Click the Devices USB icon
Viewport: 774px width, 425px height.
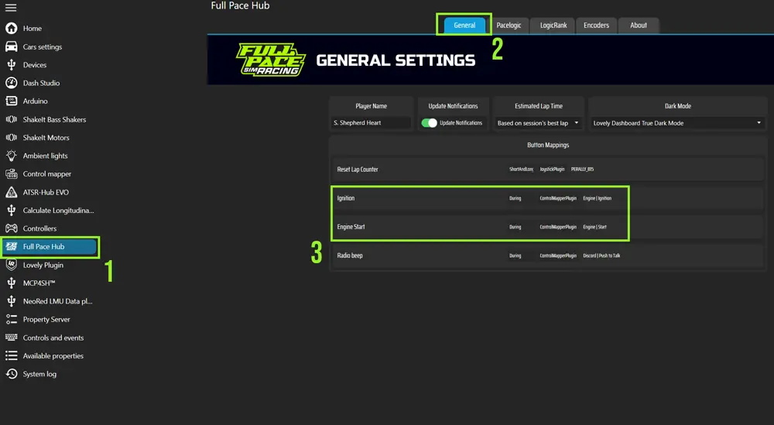click(x=12, y=65)
